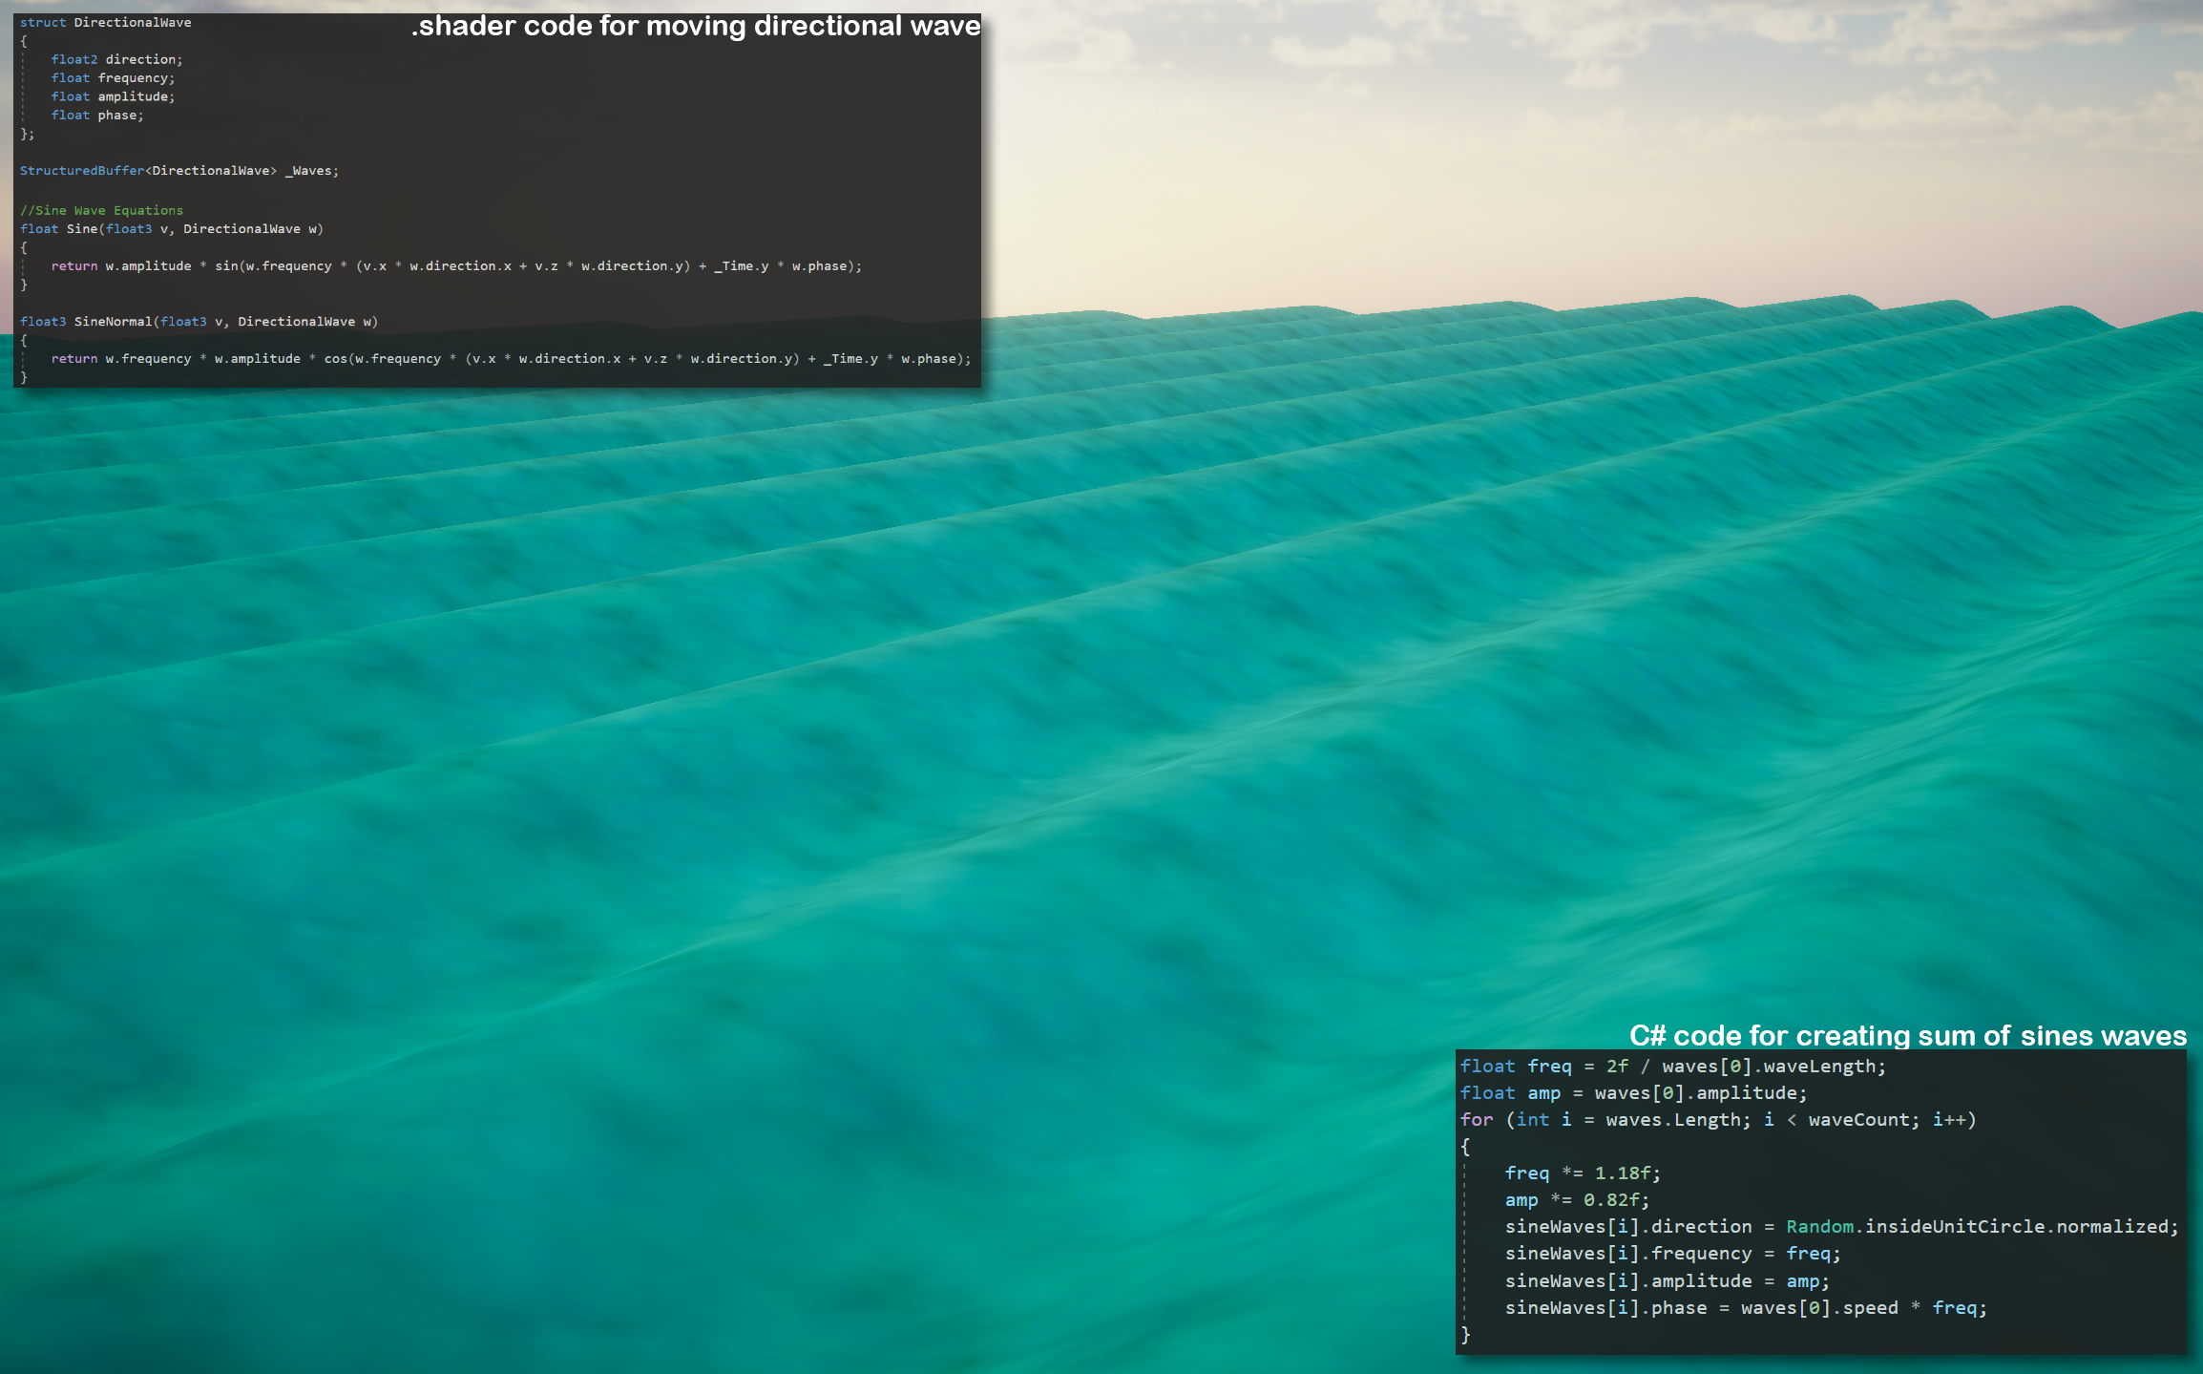Click the C# code title caption

point(1907,1036)
